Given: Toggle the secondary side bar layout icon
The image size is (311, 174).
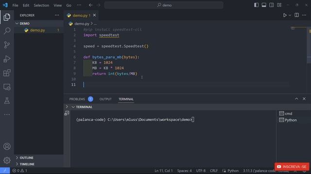Looking at the screenshot, I should (x=272, y=5).
